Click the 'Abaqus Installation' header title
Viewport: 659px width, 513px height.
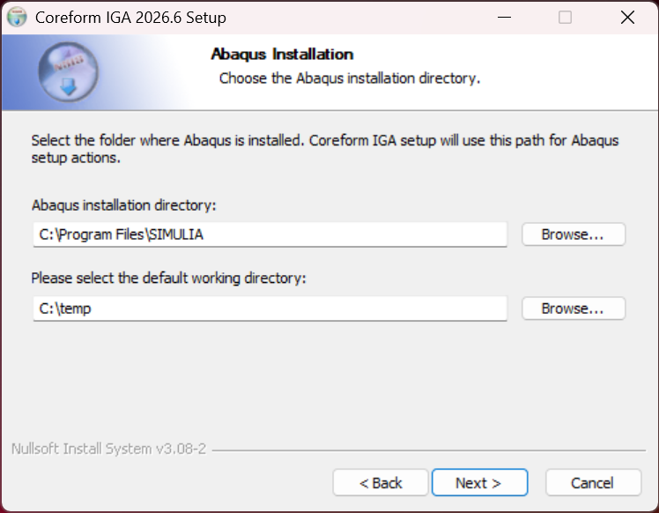[x=282, y=55]
